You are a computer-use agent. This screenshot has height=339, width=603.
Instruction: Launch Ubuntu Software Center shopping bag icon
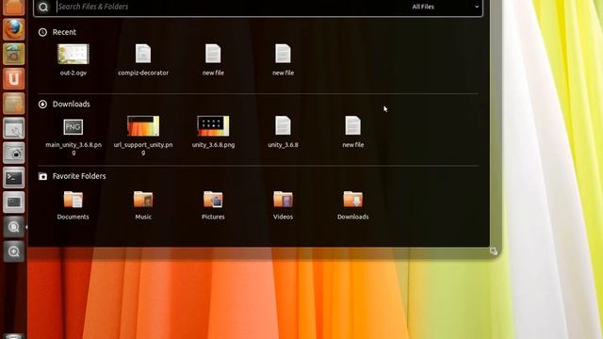tap(14, 54)
